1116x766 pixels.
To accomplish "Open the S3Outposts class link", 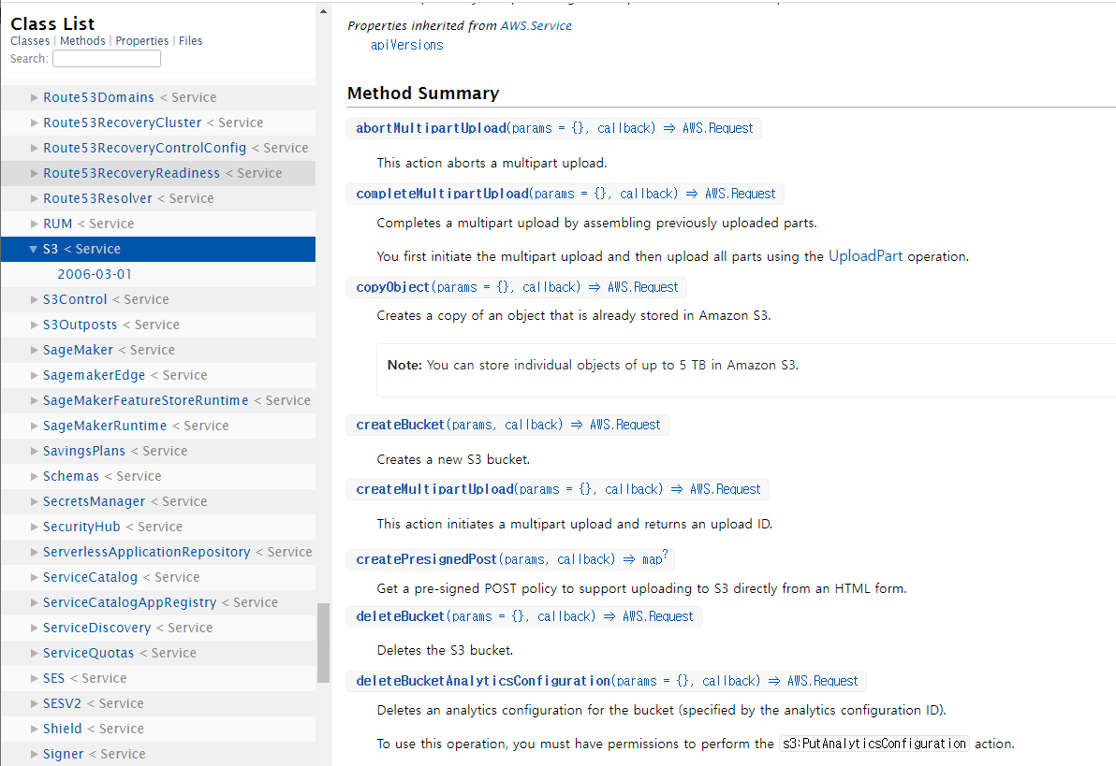I will [x=80, y=325].
